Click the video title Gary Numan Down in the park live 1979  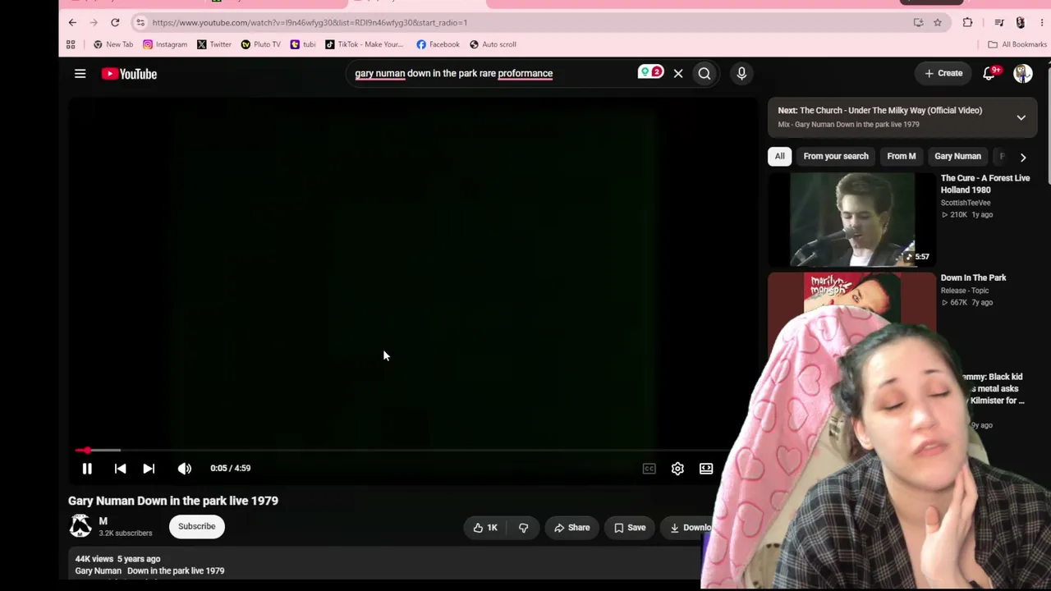point(173,501)
